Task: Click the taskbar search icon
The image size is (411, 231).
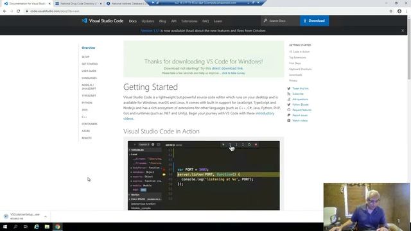Action: coord(15,227)
